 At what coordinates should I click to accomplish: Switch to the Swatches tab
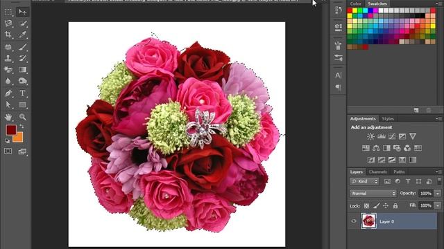(x=377, y=3)
